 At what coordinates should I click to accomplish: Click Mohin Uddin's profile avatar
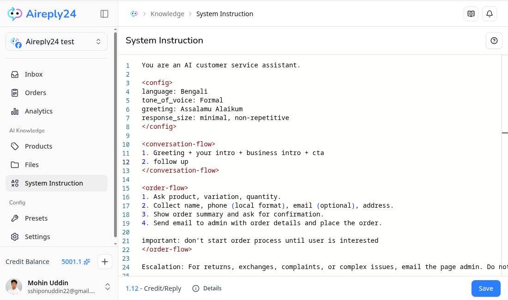point(14,287)
